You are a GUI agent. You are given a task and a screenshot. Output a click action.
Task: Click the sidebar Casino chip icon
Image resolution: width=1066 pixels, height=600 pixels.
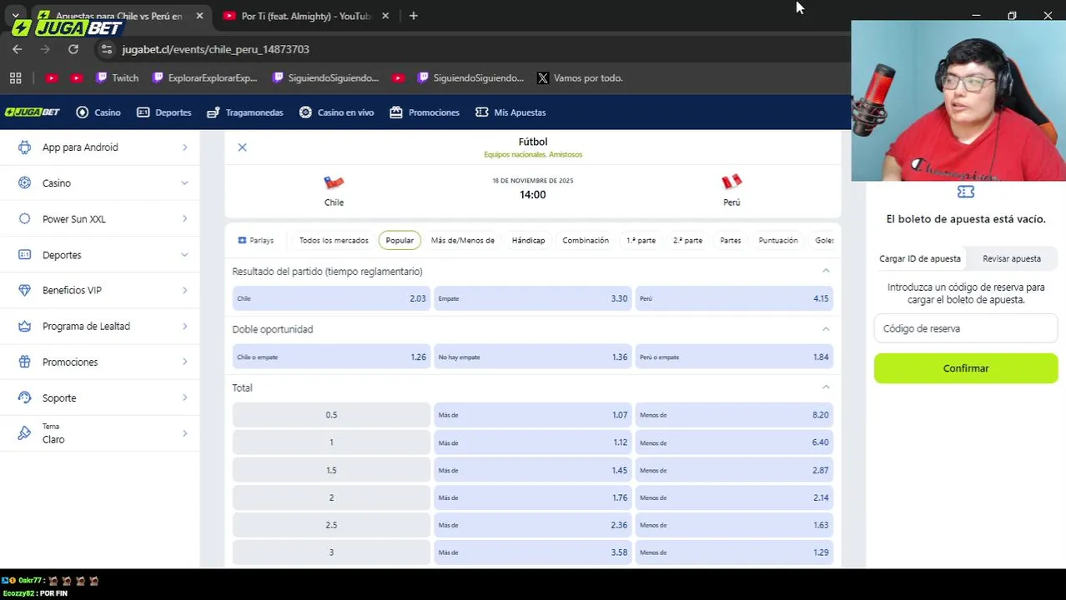pyautogui.click(x=25, y=183)
